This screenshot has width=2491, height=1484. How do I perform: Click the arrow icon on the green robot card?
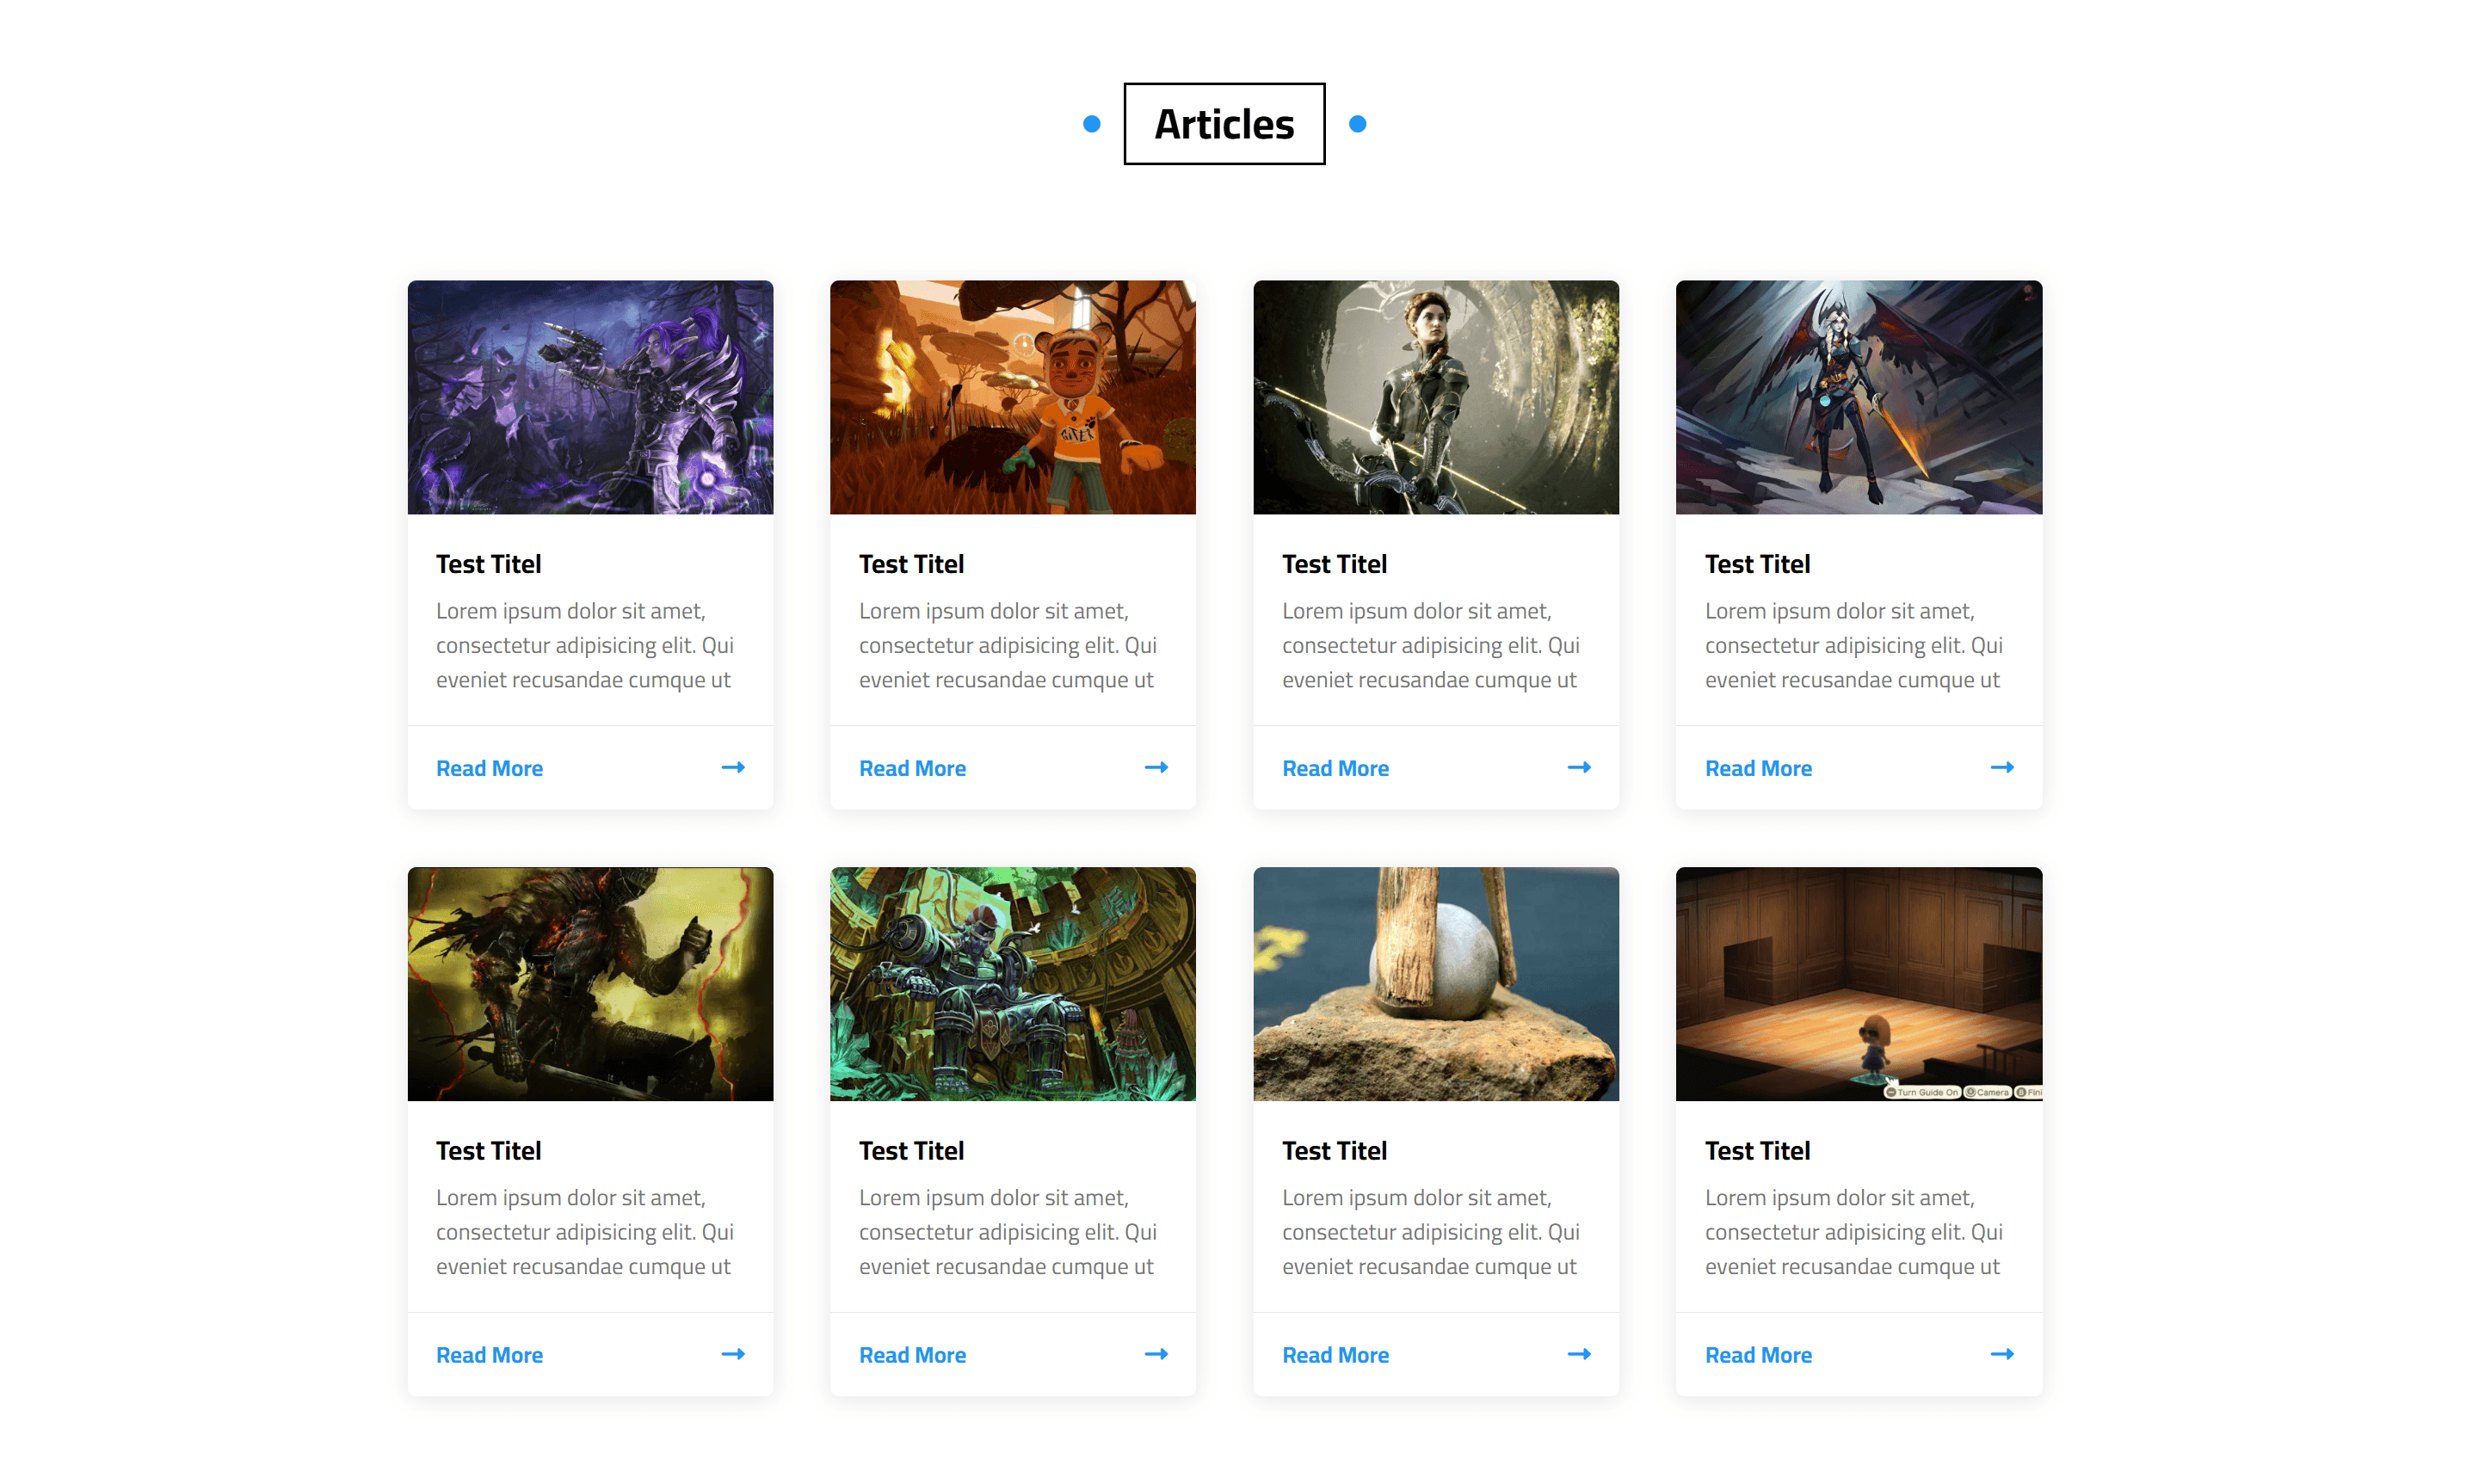point(1156,1354)
